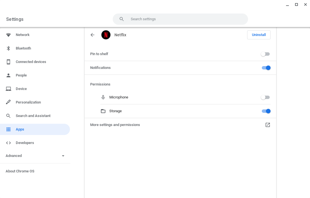Go back using the back arrow

(92, 35)
